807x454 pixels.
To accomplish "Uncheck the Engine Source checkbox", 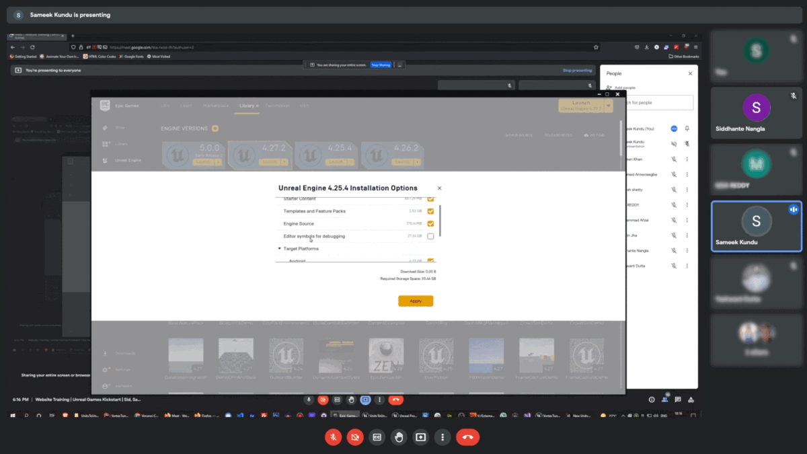I will pyautogui.click(x=430, y=224).
